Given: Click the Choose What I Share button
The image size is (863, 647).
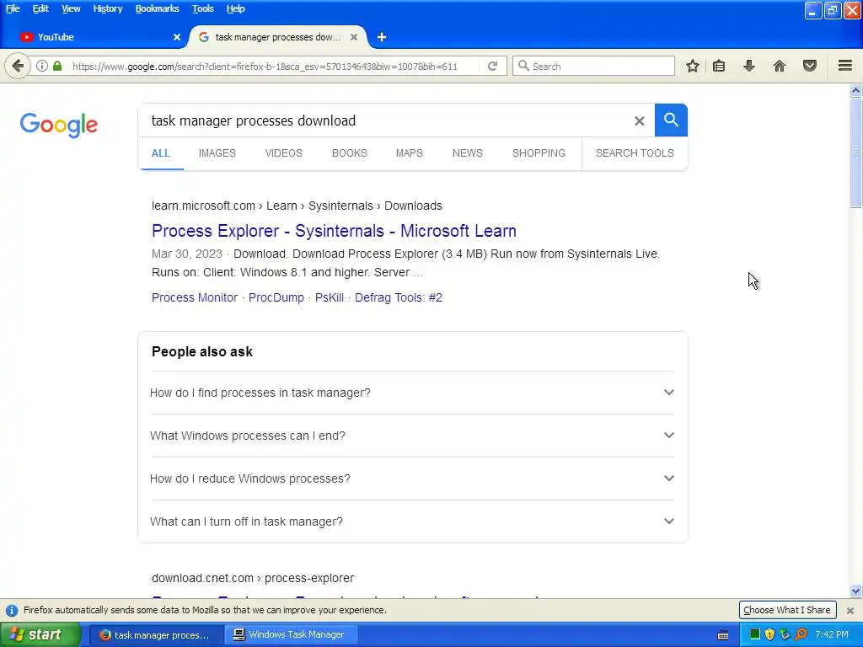Looking at the screenshot, I should click(787, 610).
